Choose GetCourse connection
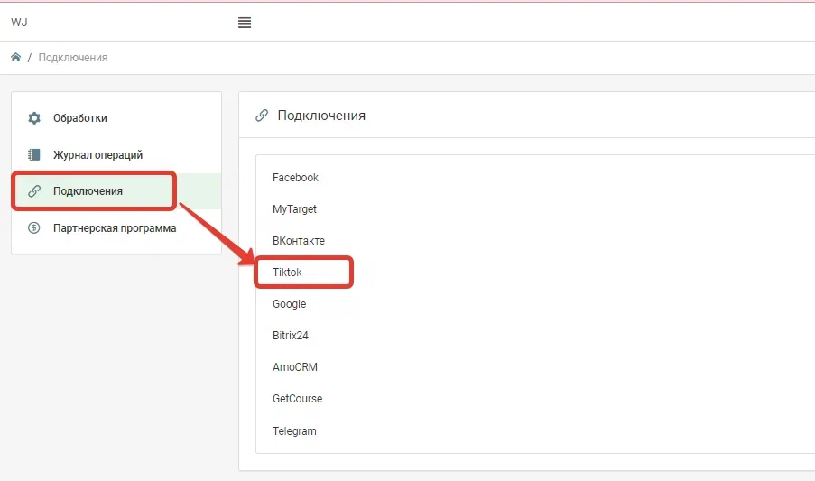 [297, 399]
